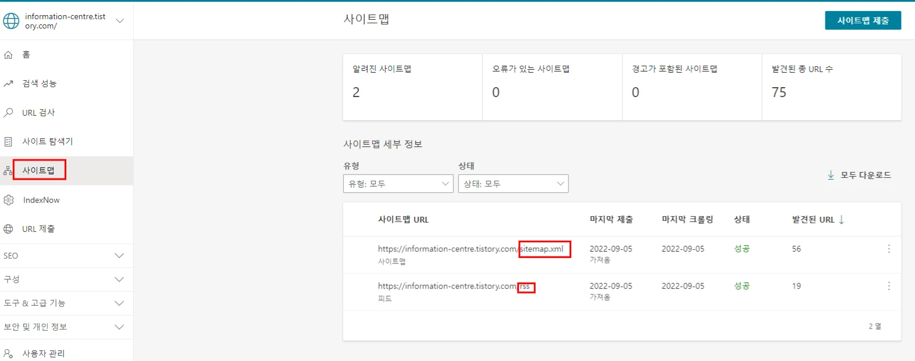Open the site selector chevron
915x361 pixels.
pyautogui.click(x=120, y=21)
